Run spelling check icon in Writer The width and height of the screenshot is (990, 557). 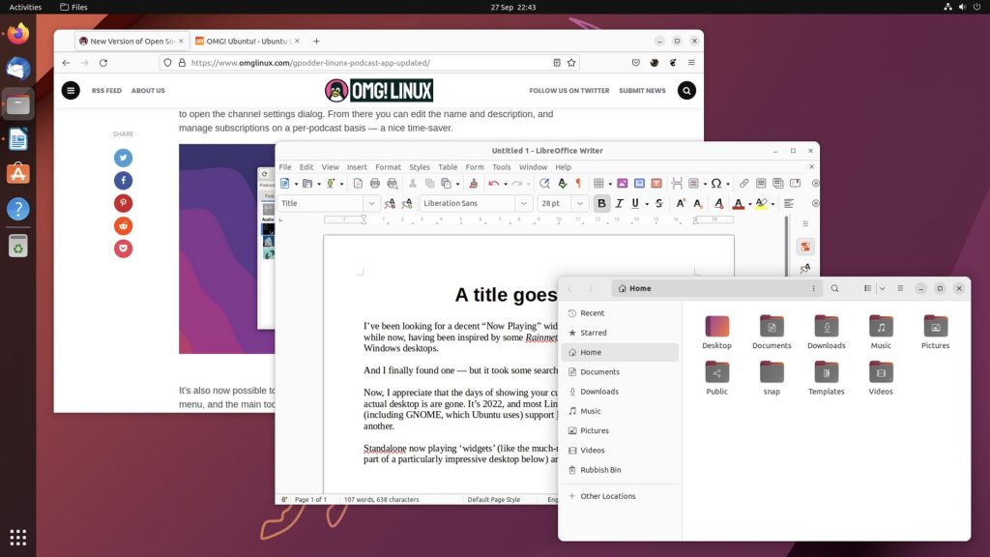click(562, 184)
